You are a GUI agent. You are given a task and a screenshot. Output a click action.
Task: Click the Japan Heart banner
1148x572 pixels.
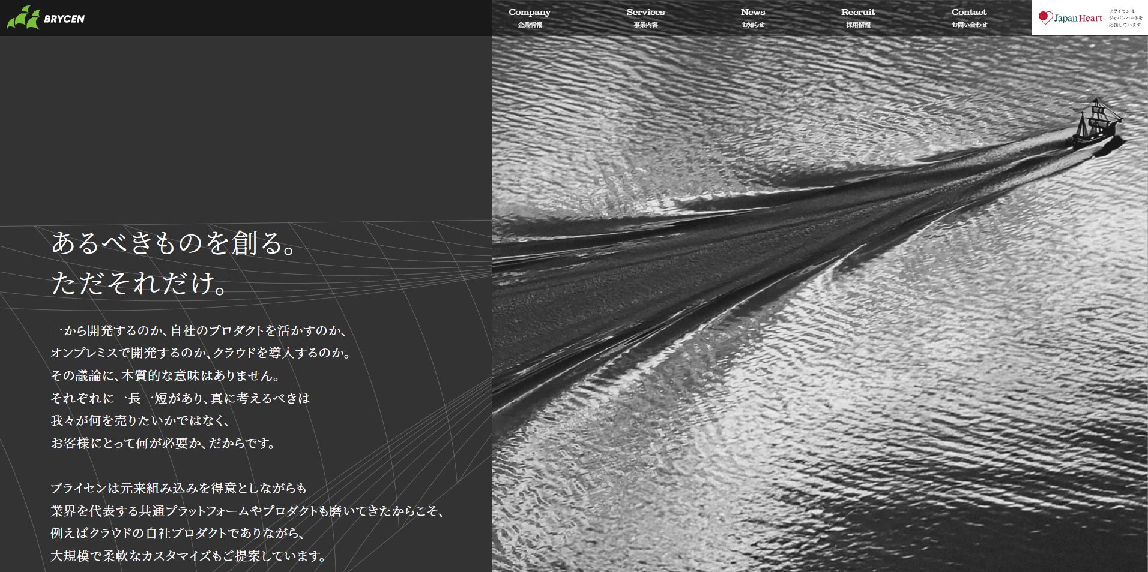[1090, 17]
